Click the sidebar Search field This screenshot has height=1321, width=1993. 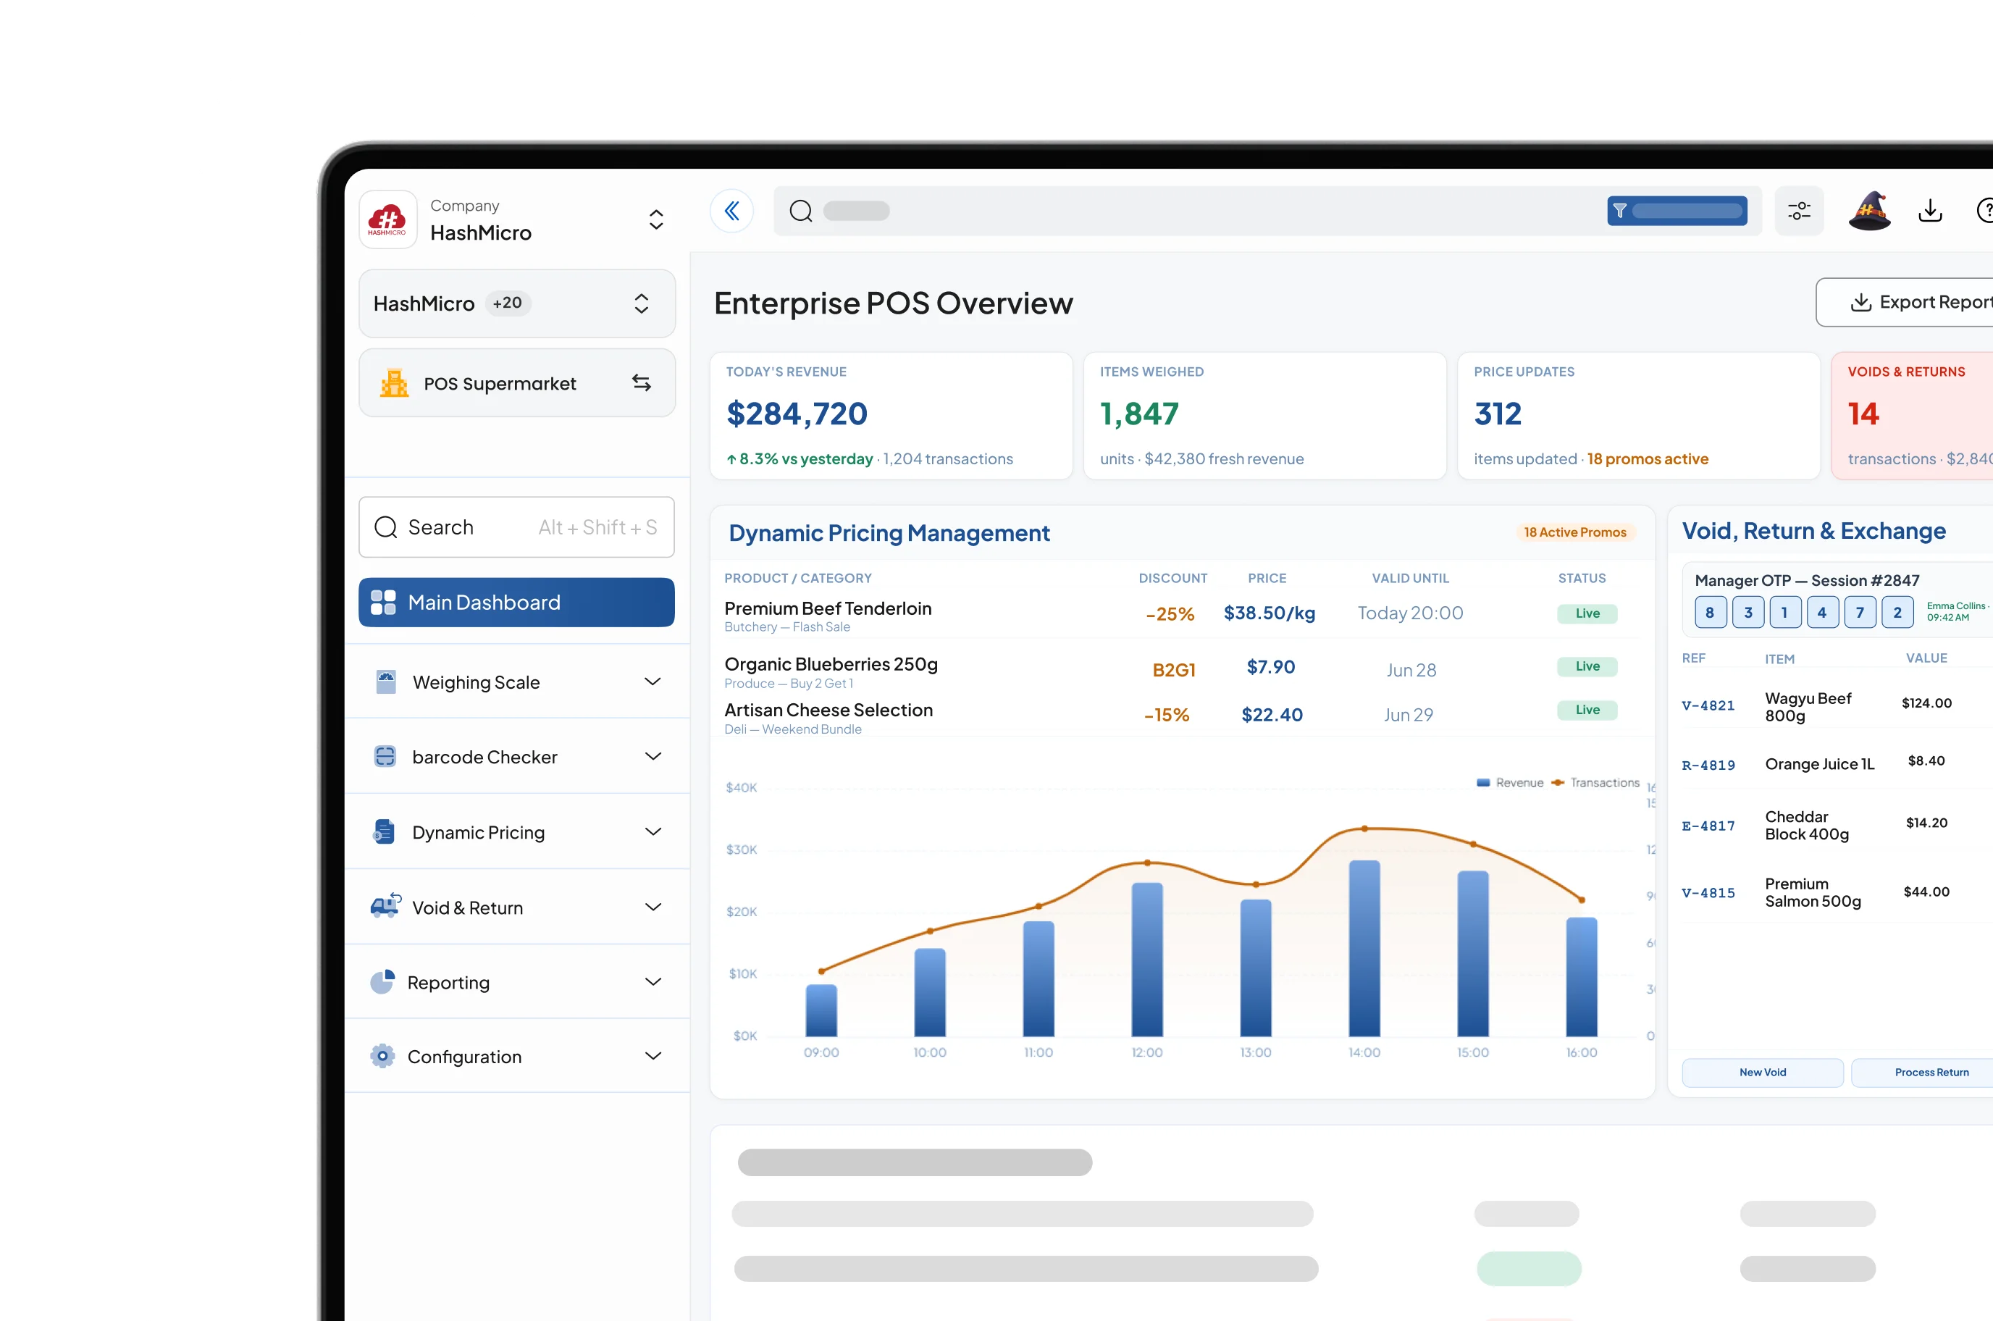pyautogui.click(x=516, y=527)
